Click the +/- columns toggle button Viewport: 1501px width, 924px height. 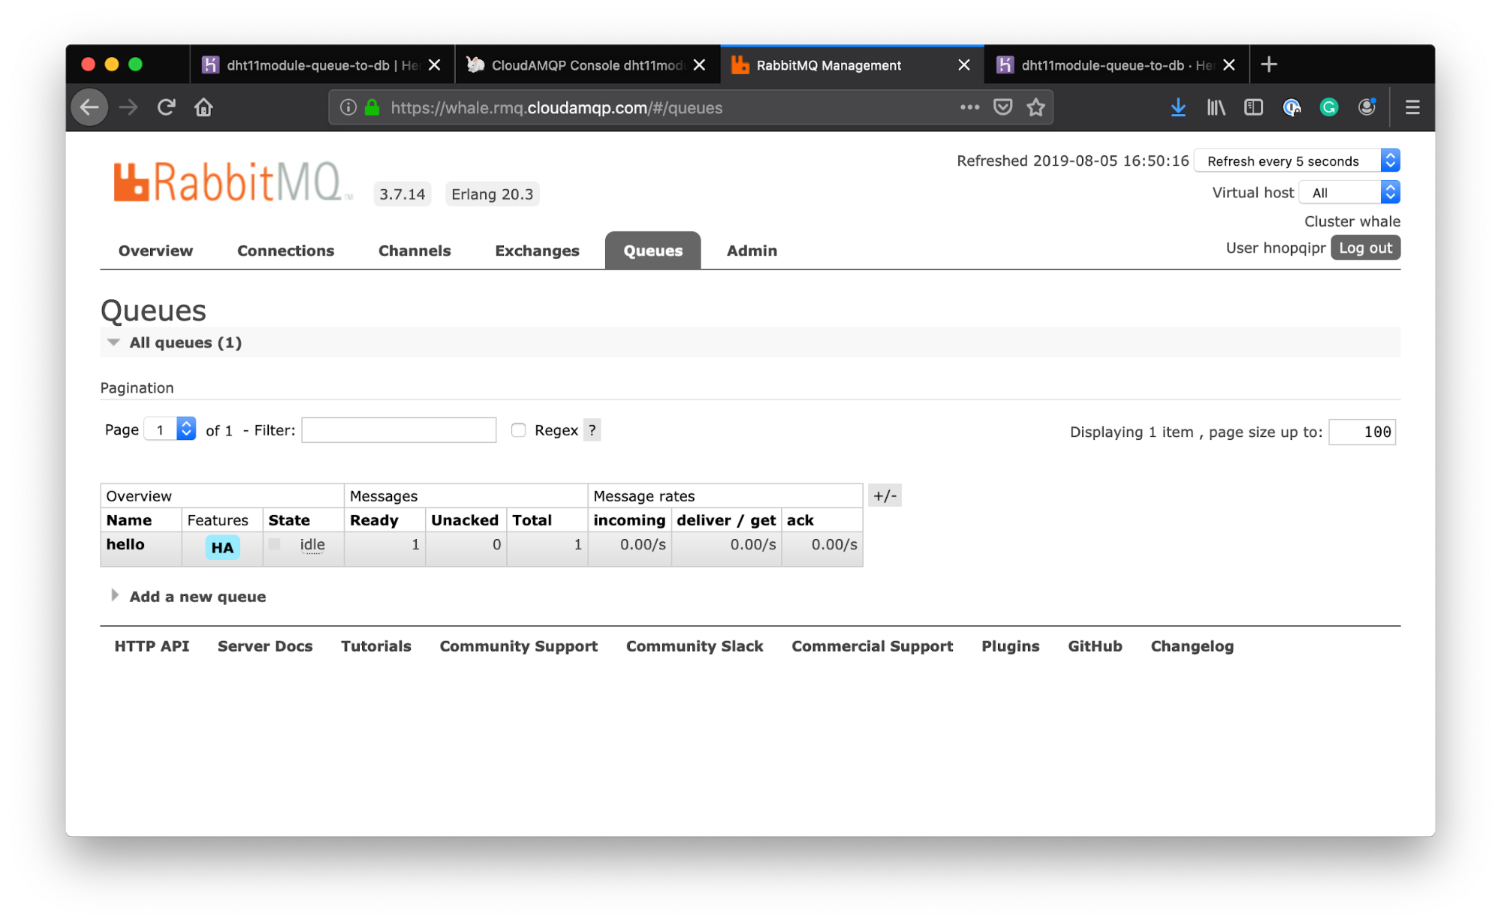pos(885,495)
